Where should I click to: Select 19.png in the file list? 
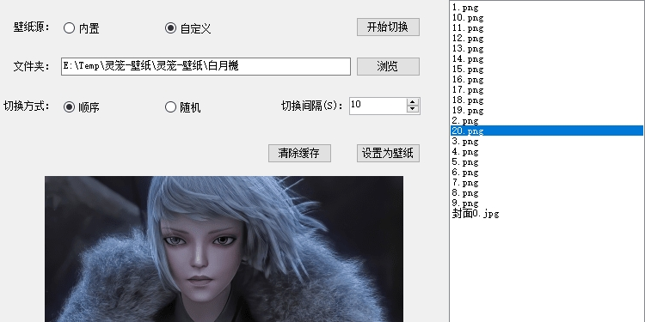pyautogui.click(x=547, y=110)
